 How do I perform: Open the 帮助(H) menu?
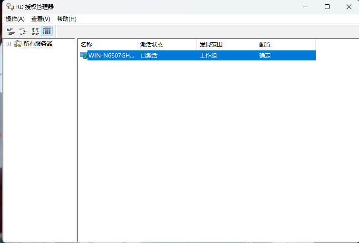[x=67, y=19]
